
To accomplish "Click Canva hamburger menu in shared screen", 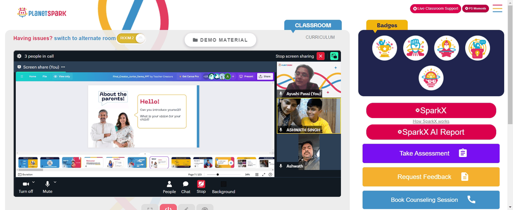I will [22, 76].
